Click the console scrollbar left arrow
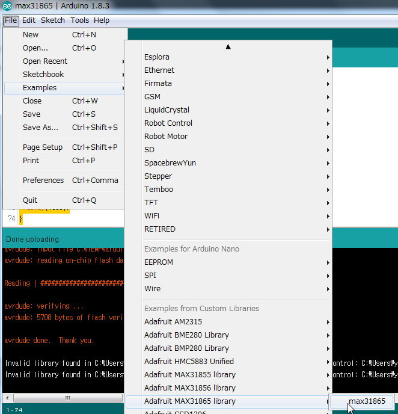Viewport: 398px width, 414px height. pyautogui.click(x=7, y=398)
